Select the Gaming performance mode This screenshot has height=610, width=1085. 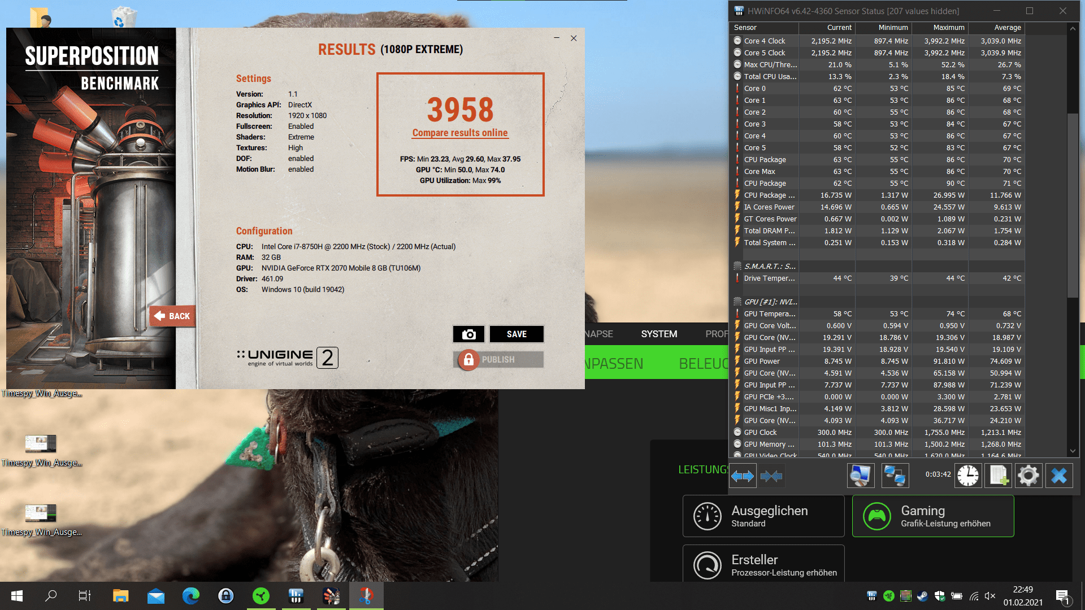933,516
